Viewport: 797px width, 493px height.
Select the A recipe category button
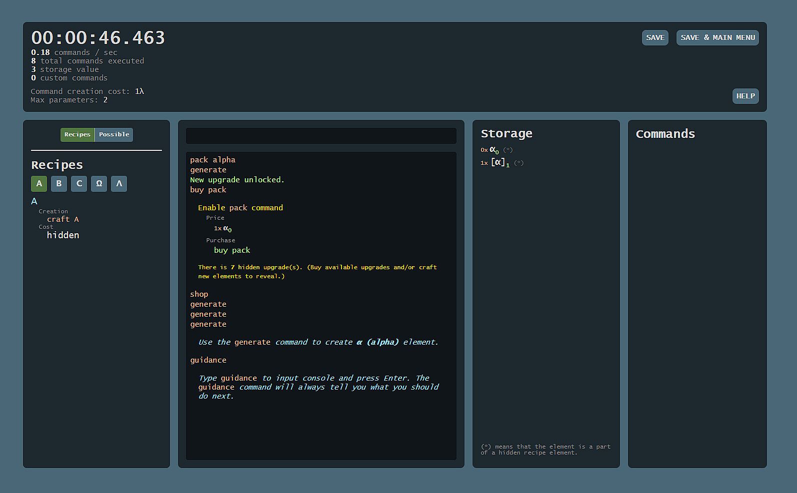pyautogui.click(x=39, y=183)
